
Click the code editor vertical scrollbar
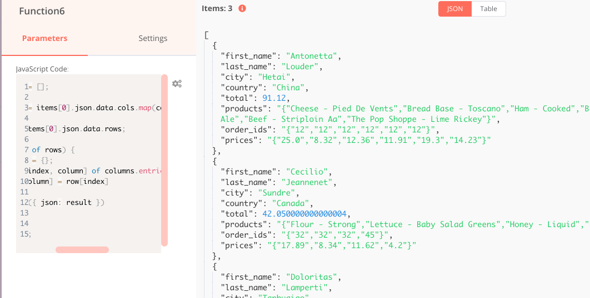click(x=164, y=160)
